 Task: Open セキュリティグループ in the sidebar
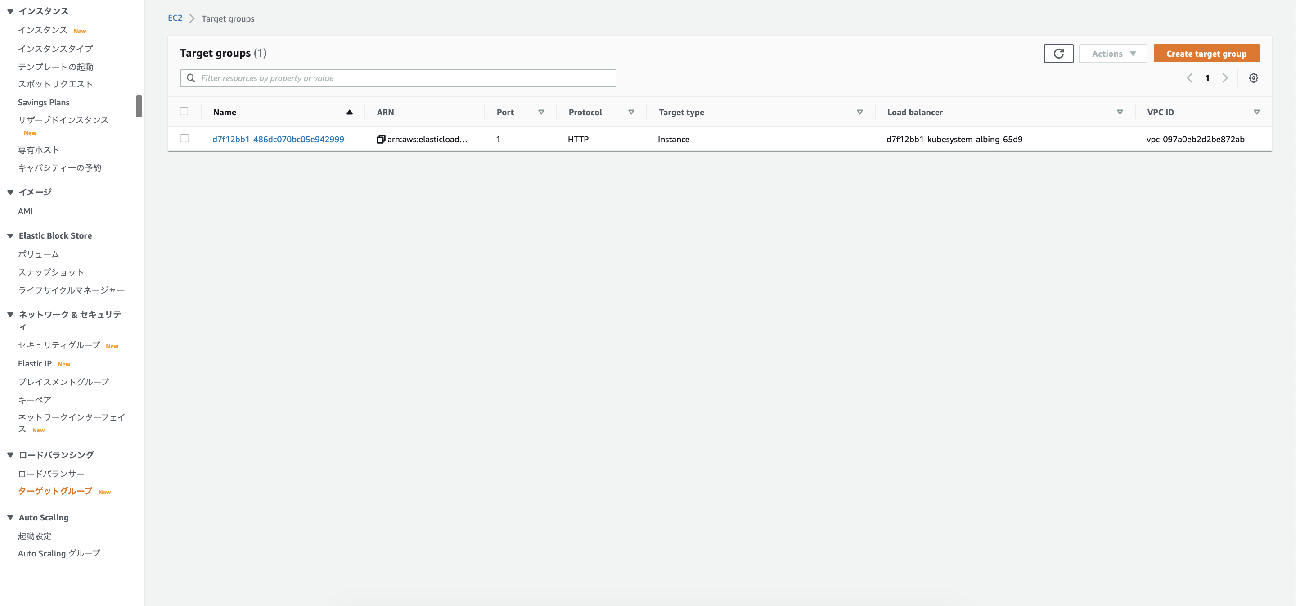pyautogui.click(x=59, y=345)
